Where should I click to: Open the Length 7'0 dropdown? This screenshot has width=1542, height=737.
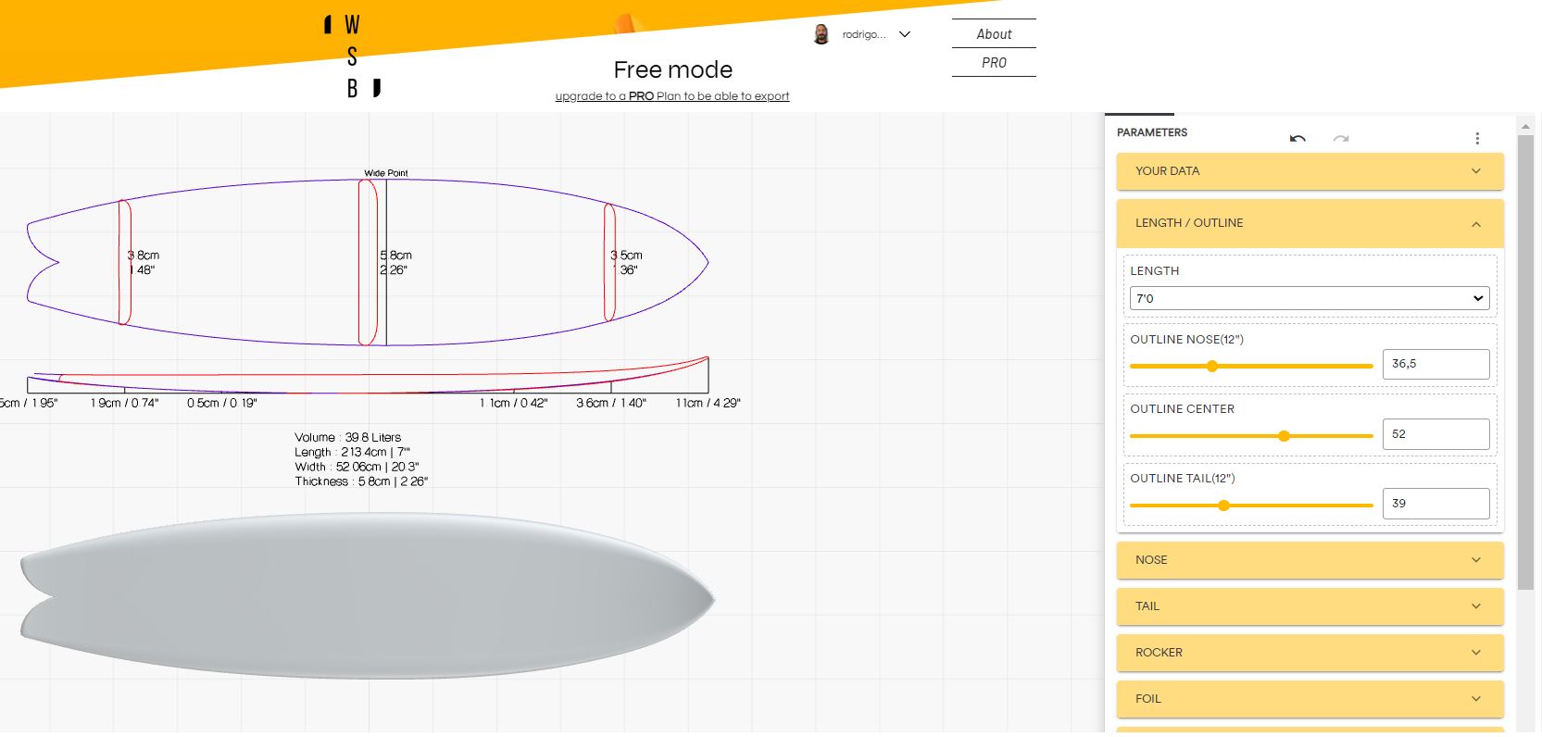1310,298
